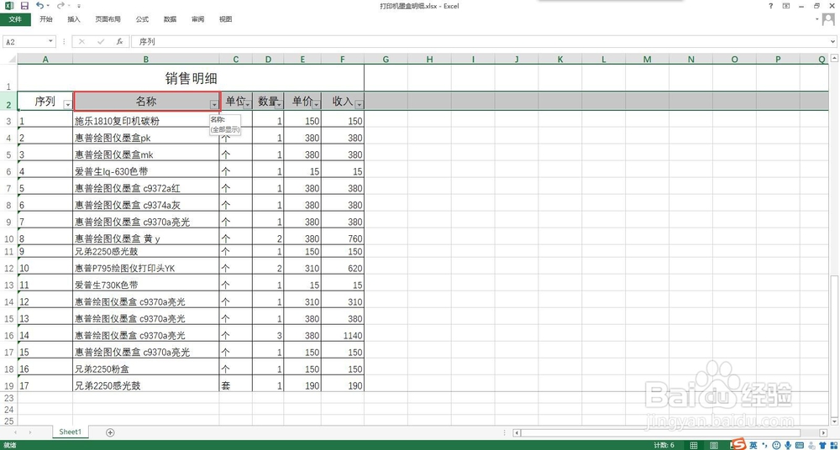The width and height of the screenshot is (840, 450).
Task: Switch to the 页面布局 ribbon tab
Action: (x=108, y=19)
